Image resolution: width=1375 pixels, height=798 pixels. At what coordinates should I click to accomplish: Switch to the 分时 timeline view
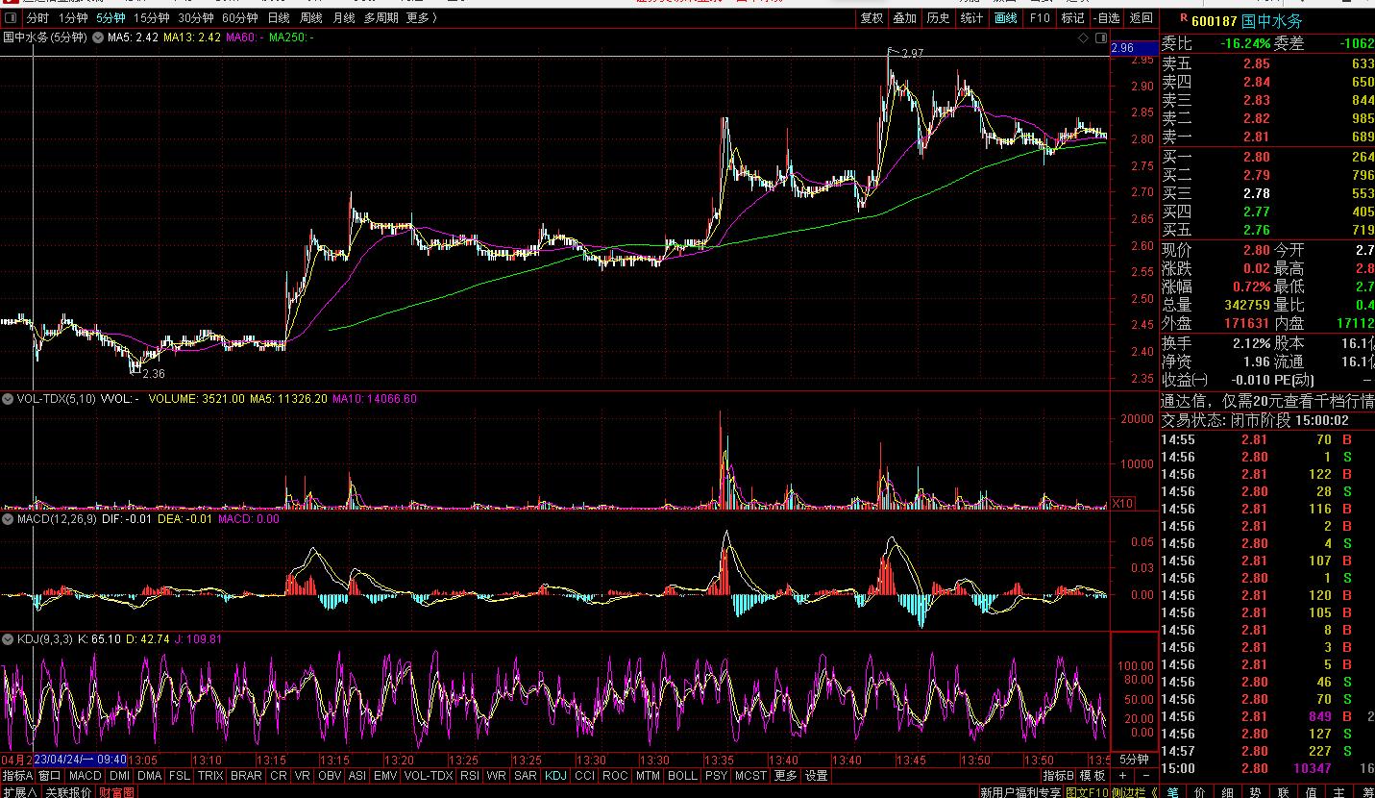37,18
